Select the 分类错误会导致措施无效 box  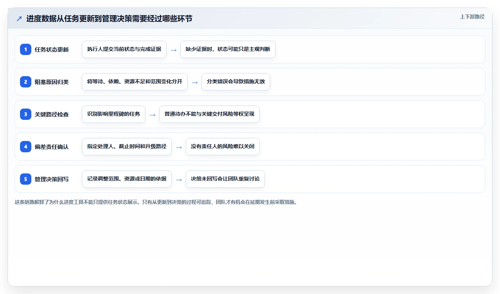[236, 82]
